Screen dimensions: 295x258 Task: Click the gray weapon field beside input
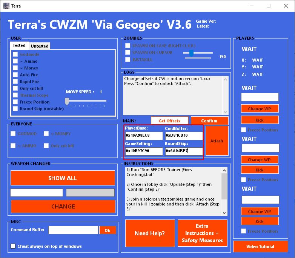pyautogui.click(x=90, y=193)
